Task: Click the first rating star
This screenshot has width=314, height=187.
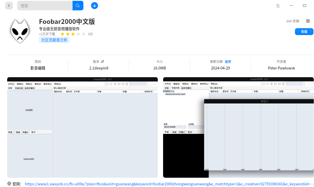Action: pos(62,34)
